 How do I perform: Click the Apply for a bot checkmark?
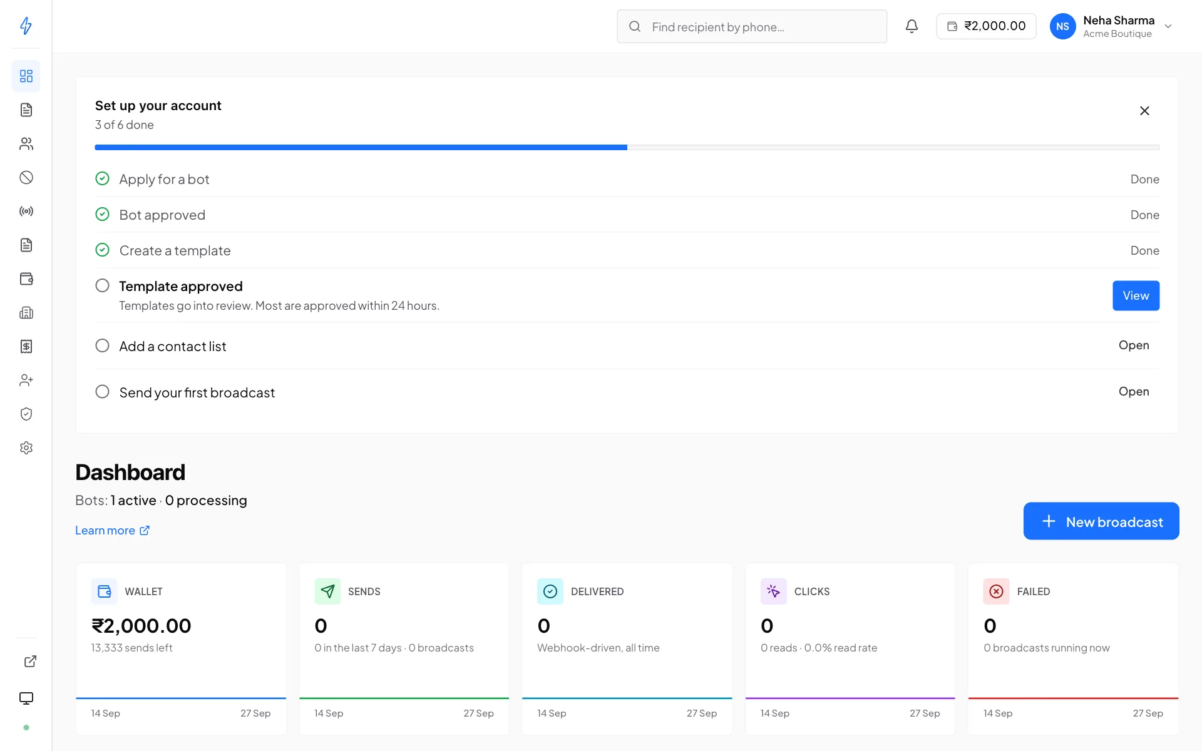[102, 179]
